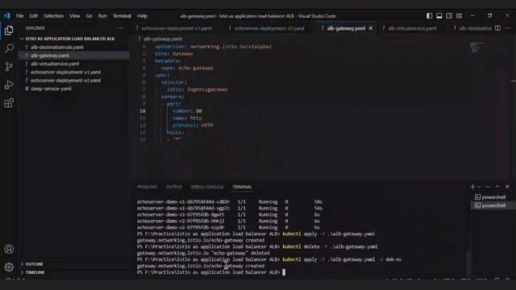The width and height of the screenshot is (516, 290).
Task: Switch to the Debug Console panel tab
Action: coord(206,187)
